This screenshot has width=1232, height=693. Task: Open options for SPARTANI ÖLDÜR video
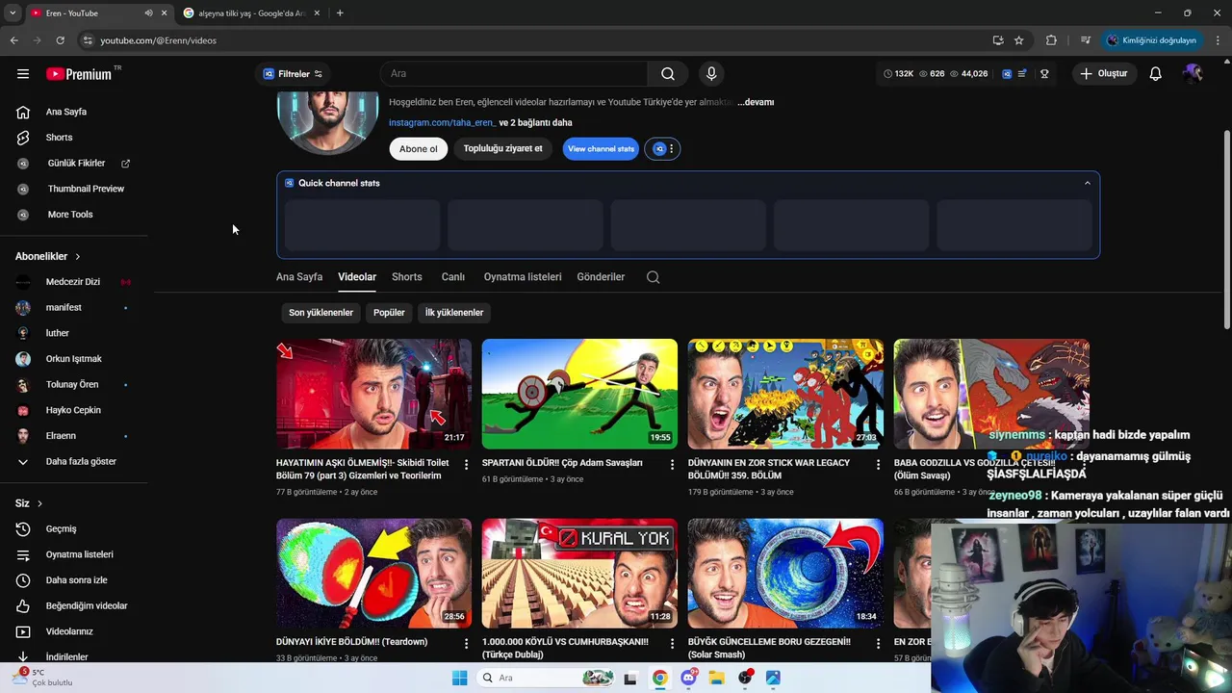tap(672, 464)
